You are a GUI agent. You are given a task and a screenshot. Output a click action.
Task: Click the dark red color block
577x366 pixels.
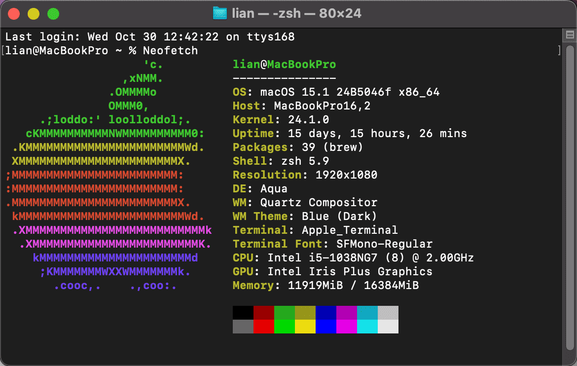click(x=264, y=313)
